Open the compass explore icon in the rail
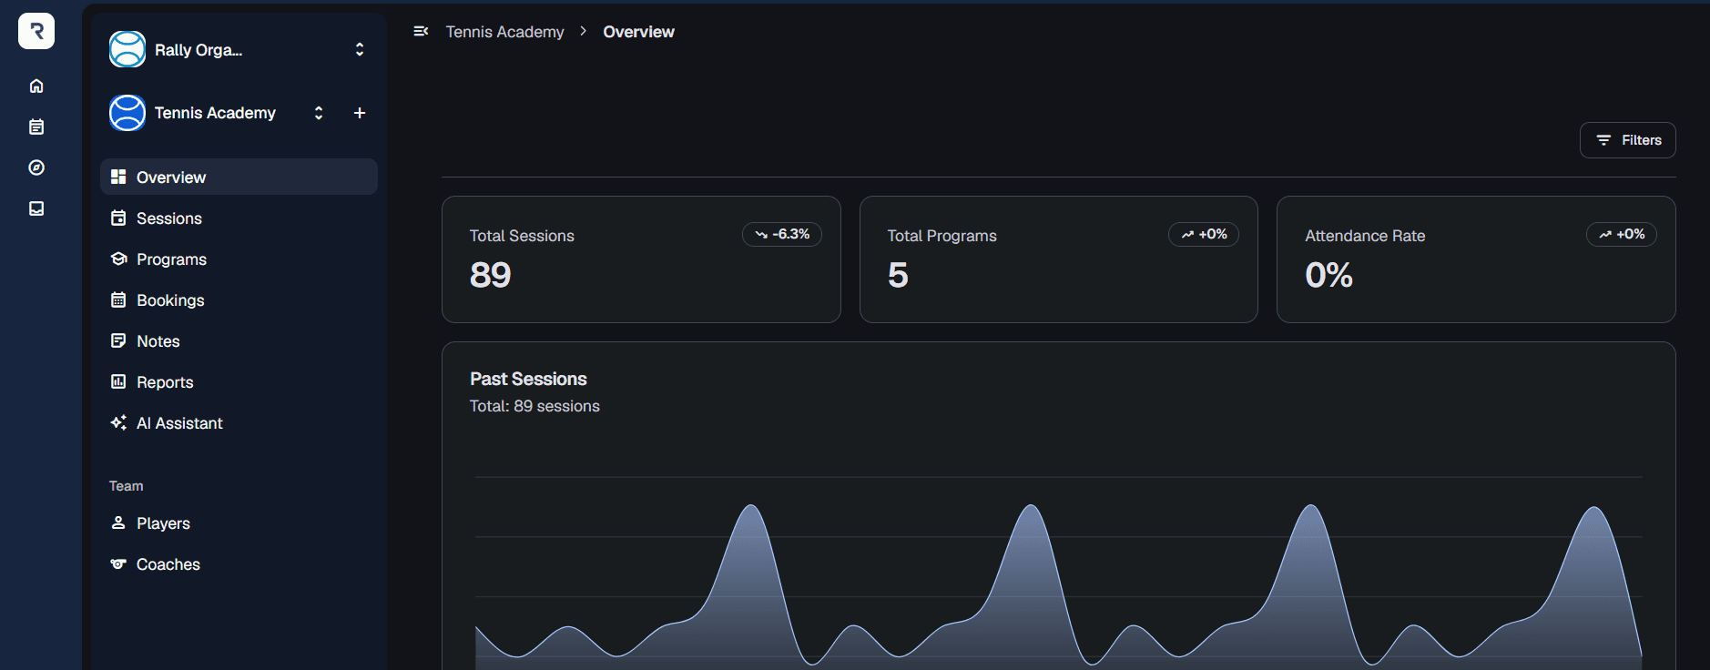 click(36, 167)
